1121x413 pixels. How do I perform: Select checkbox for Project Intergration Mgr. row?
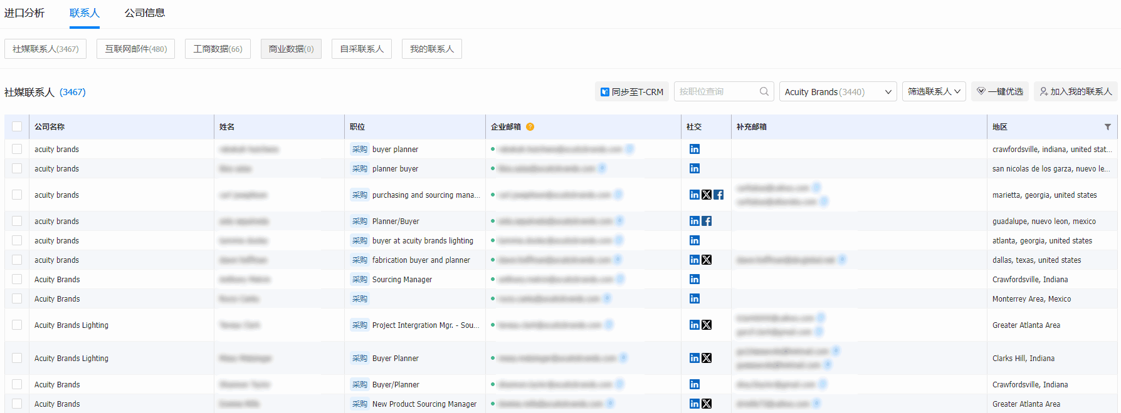17,325
